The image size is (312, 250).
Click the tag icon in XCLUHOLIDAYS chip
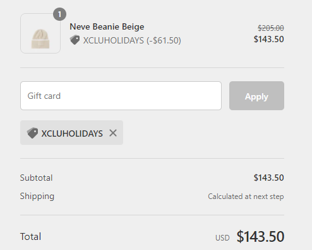[x=32, y=133]
